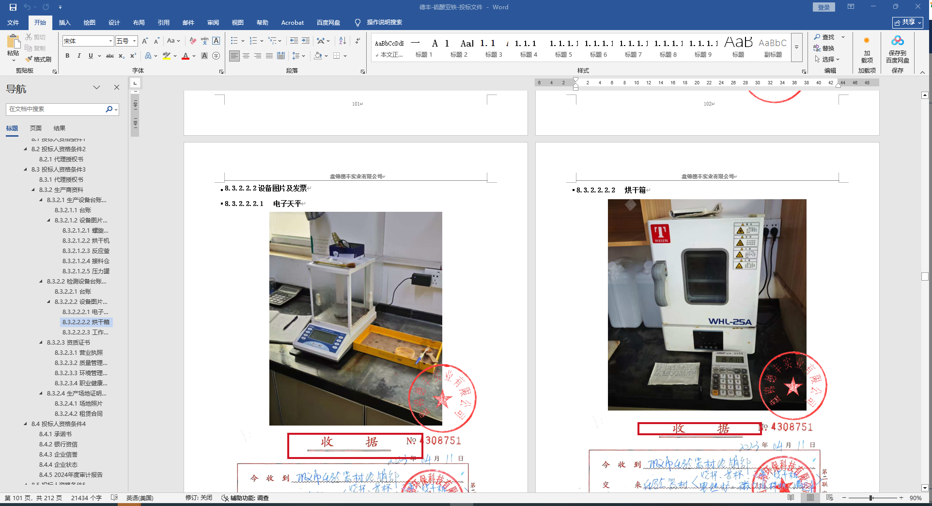The height and width of the screenshot is (506, 932).
Task: Click the zoom slider handle in the status bar
Action: coord(871,498)
